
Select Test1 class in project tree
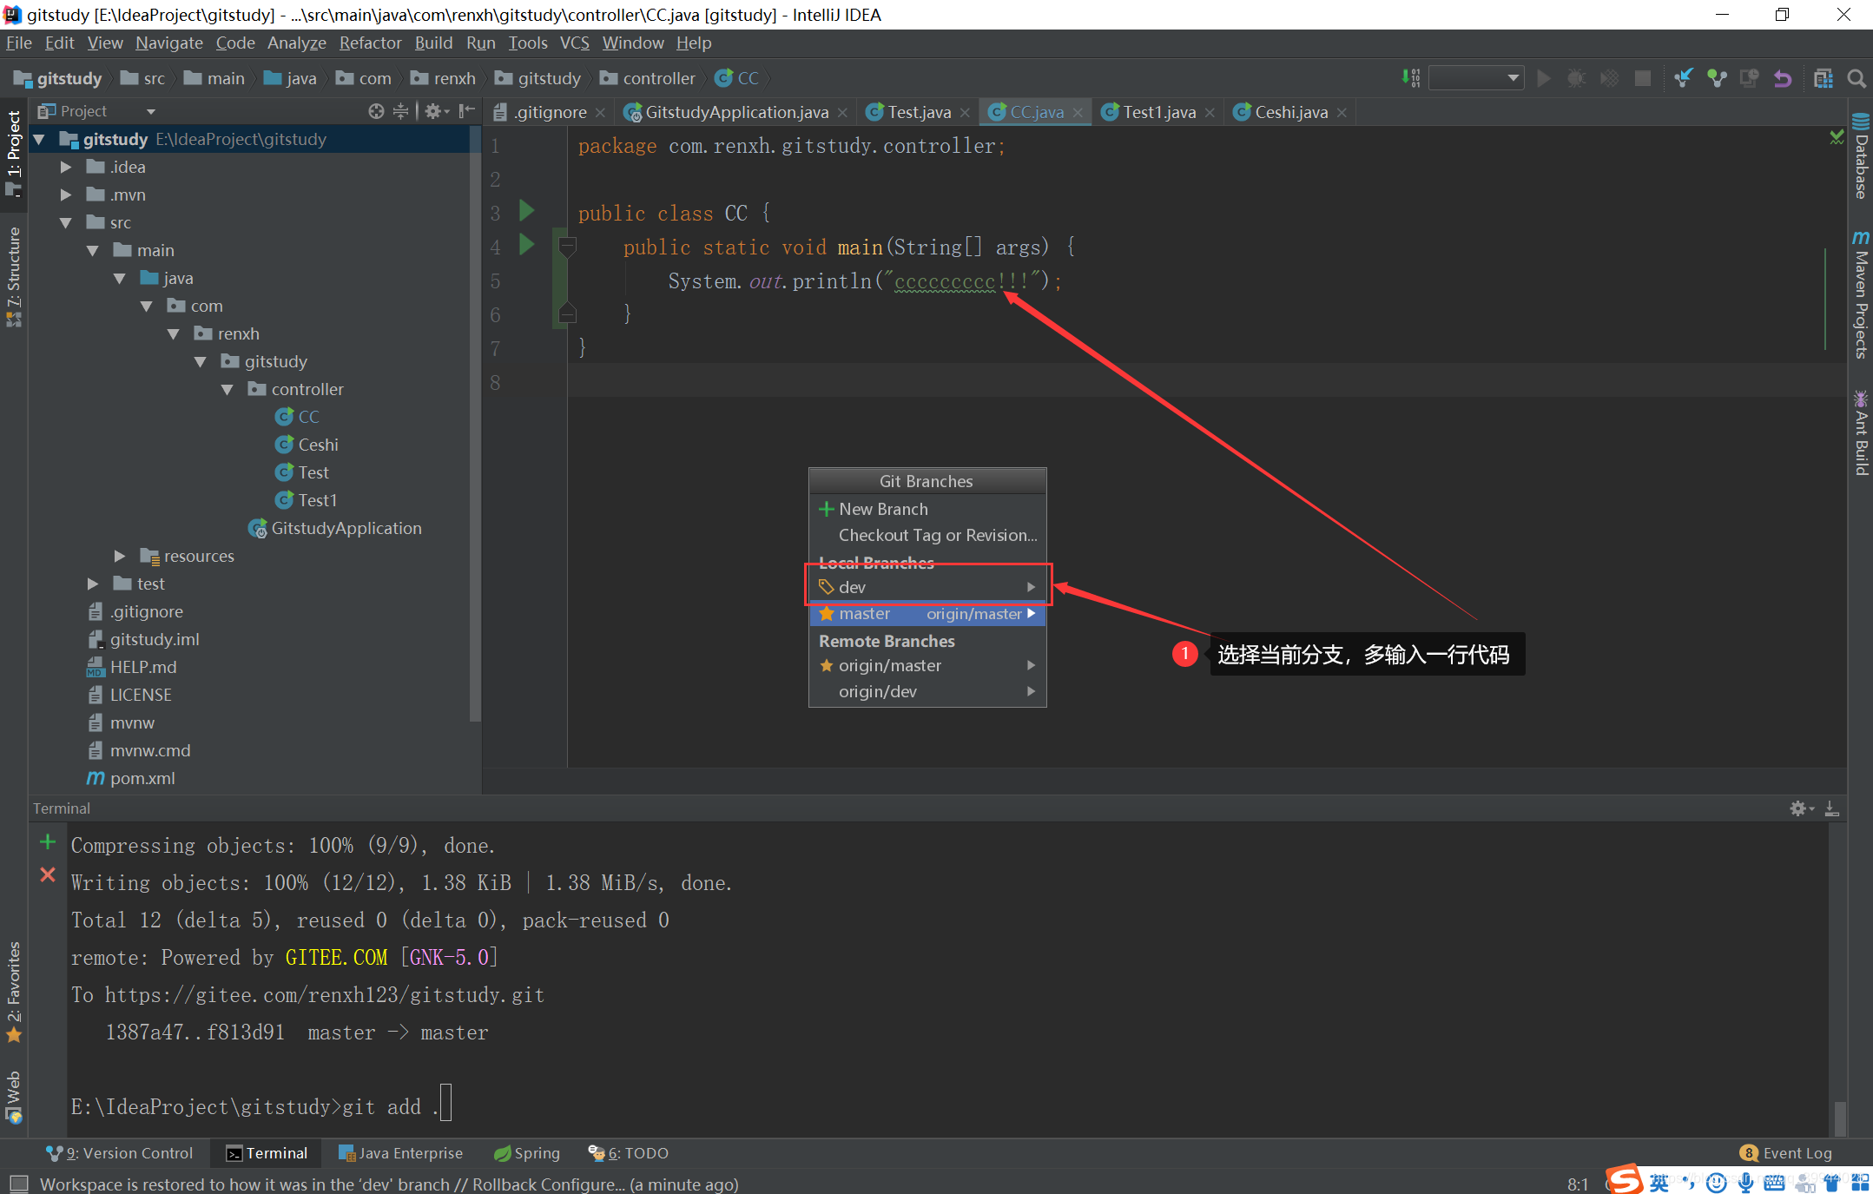coord(306,500)
